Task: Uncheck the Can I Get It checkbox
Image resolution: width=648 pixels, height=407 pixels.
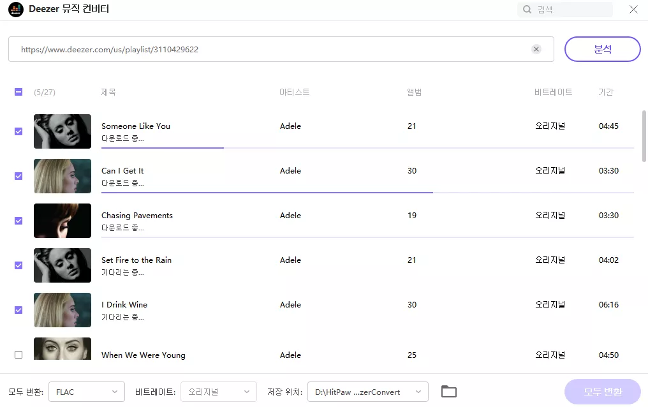Action: (18, 176)
